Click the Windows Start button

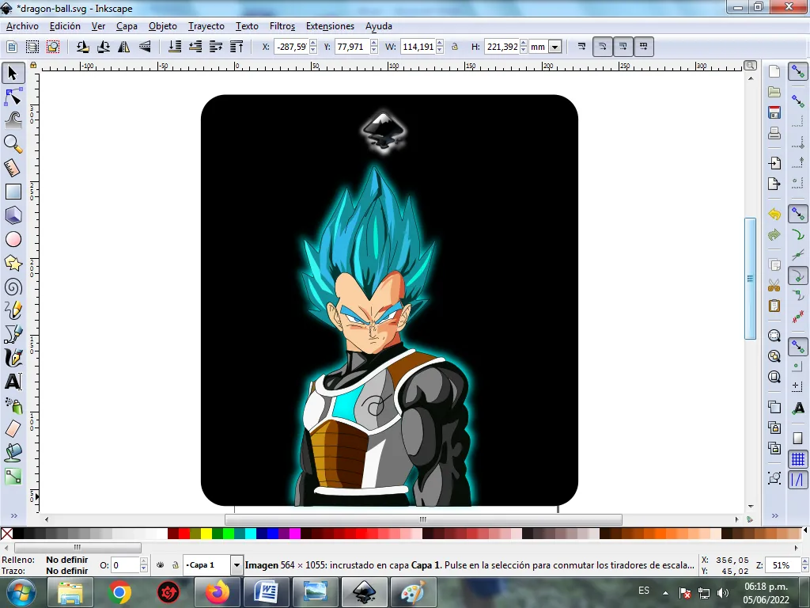[20, 593]
